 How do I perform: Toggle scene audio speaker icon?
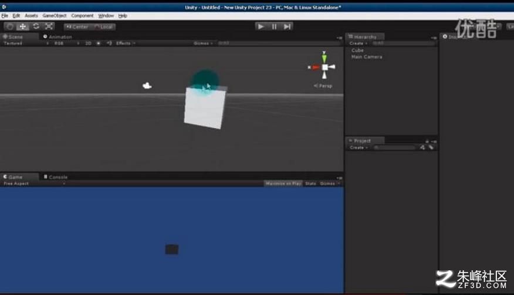[109, 43]
